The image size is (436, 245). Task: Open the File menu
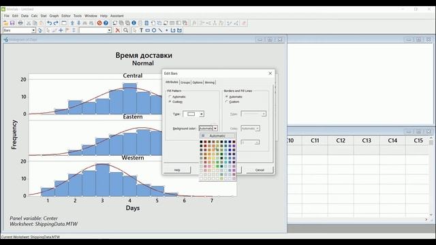(x=6, y=16)
